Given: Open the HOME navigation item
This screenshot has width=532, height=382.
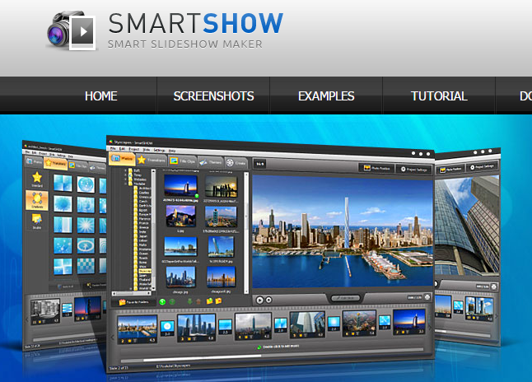Looking at the screenshot, I should (x=101, y=96).
